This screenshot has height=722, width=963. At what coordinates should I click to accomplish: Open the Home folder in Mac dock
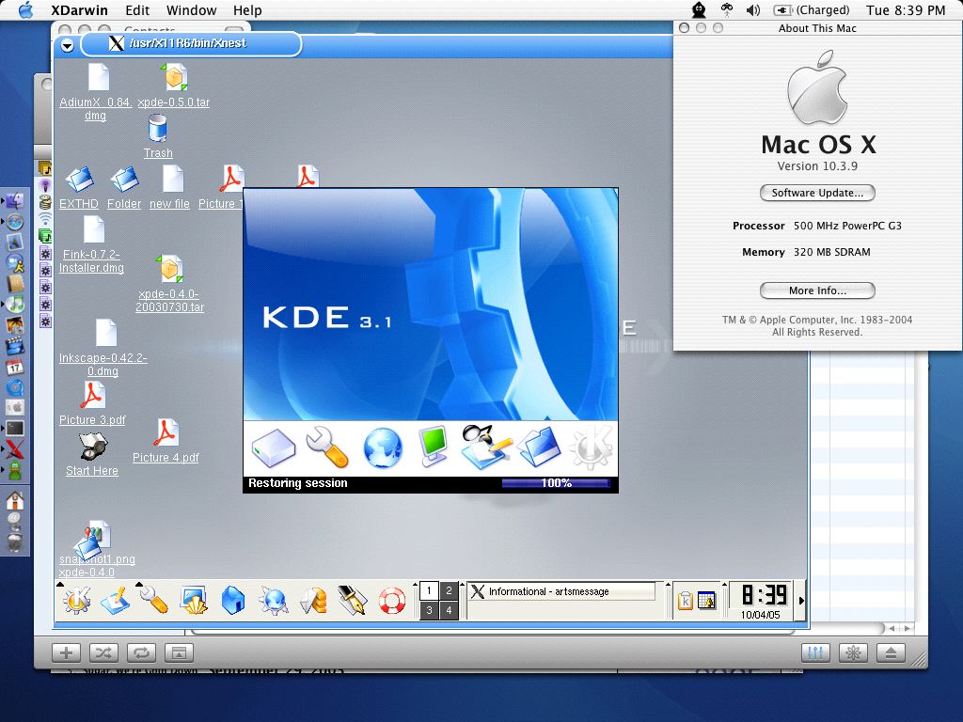15,501
